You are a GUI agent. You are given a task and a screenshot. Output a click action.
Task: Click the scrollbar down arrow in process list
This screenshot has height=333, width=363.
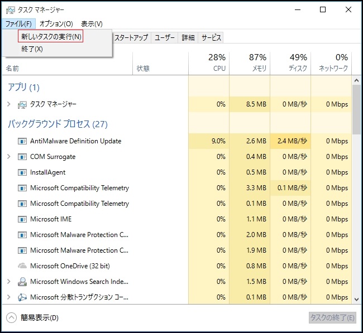pyautogui.click(x=356, y=299)
